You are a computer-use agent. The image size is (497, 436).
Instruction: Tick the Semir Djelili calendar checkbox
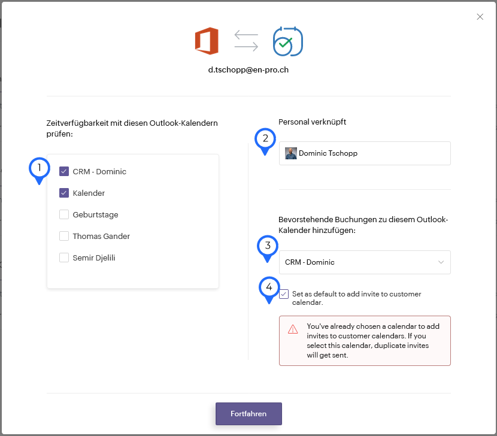coord(64,258)
